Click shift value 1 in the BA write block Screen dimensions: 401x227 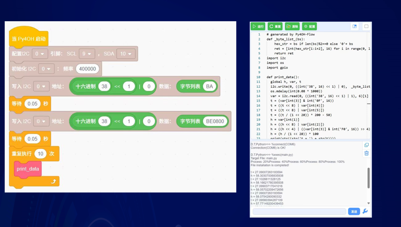[129, 87]
